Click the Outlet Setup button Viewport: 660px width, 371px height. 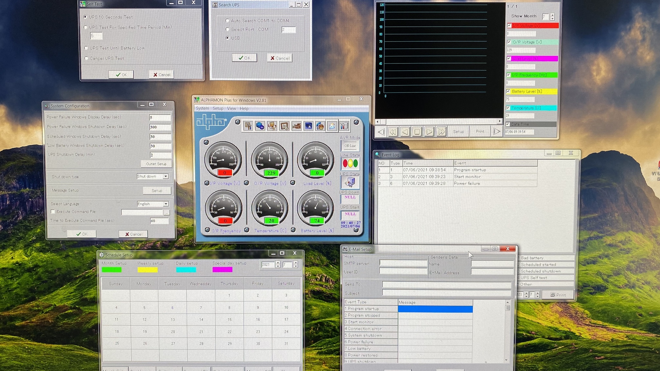pos(156,164)
